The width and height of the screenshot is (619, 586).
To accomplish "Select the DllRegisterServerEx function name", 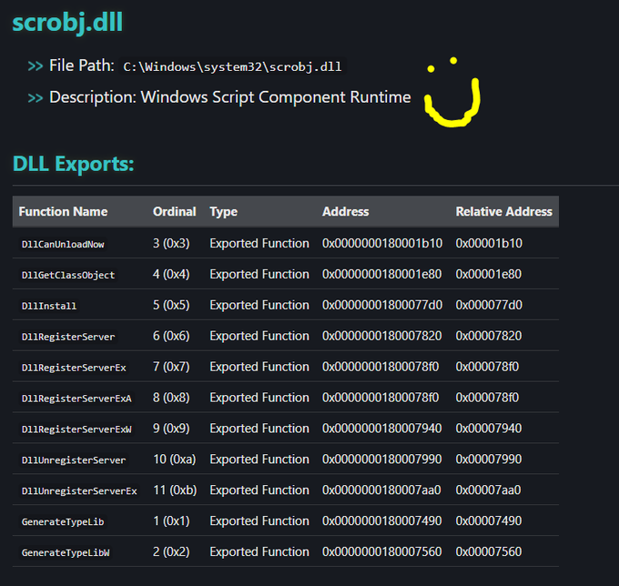I will coord(74,368).
